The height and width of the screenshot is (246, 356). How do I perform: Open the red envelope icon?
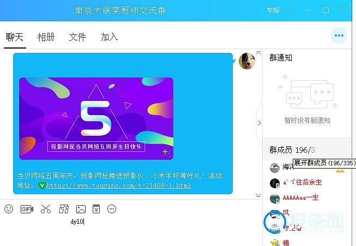click(96, 209)
